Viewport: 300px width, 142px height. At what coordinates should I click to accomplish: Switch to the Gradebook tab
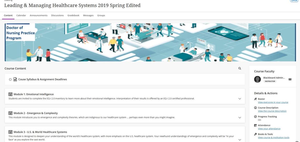(x=73, y=15)
